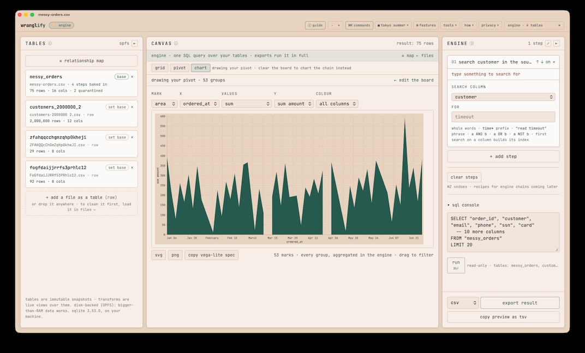This screenshot has width=585, height=353.
Task: Open the how dropdown menu
Action: click(x=469, y=26)
